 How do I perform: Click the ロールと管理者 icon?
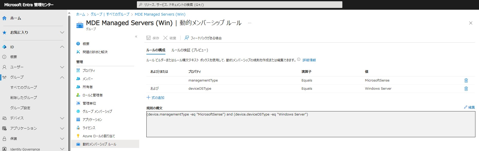point(78,95)
